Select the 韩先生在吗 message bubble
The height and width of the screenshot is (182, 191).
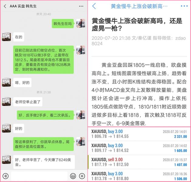click(63, 24)
